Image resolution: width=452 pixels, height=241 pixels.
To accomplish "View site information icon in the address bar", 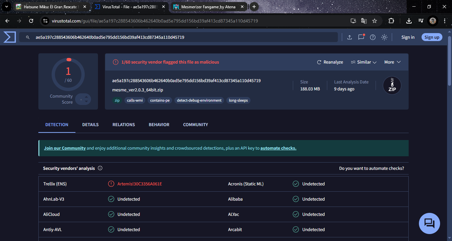I will [x=46, y=21].
